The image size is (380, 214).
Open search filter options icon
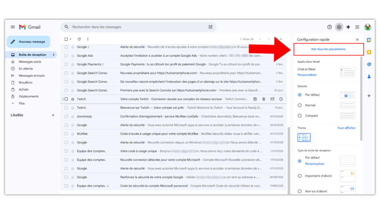pos(210,27)
